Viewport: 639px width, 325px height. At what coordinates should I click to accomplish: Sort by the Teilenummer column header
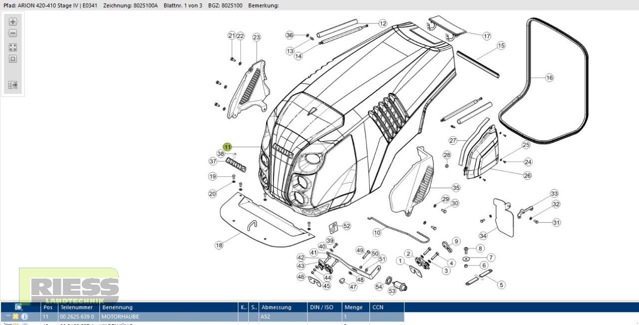click(x=78, y=307)
